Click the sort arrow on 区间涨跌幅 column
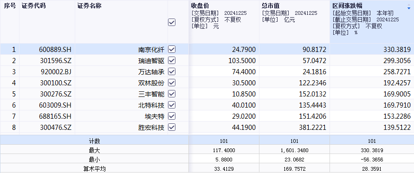 click(x=409, y=7)
